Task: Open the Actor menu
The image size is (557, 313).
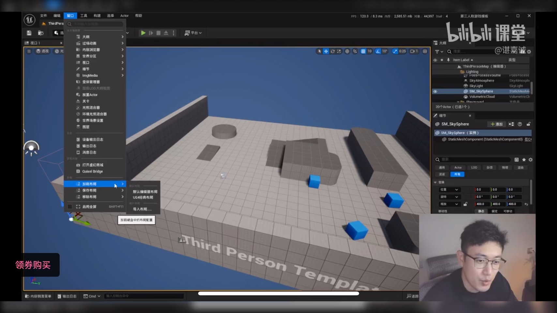Action: [124, 16]
